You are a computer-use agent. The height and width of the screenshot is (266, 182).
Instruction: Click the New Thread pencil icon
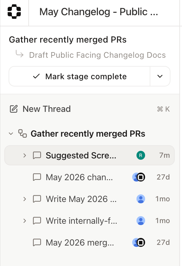14,109
